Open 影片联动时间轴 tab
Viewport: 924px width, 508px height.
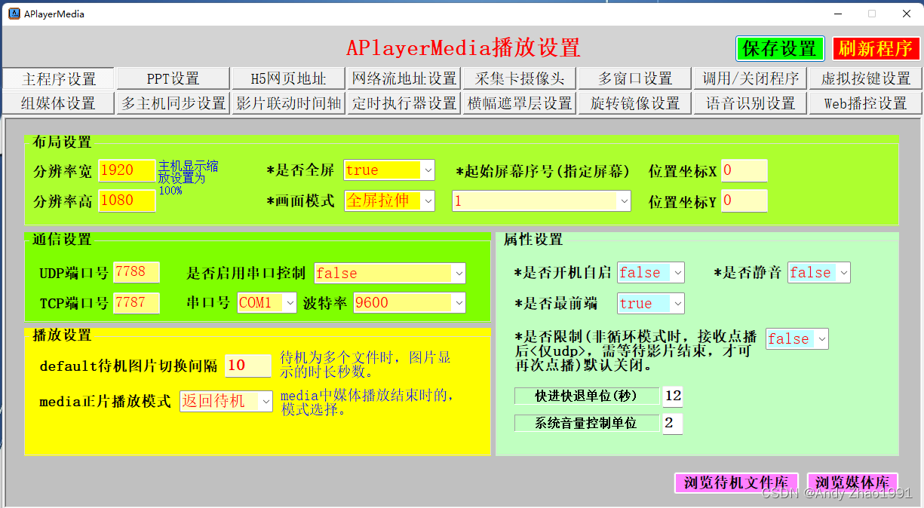coord(289,103)
